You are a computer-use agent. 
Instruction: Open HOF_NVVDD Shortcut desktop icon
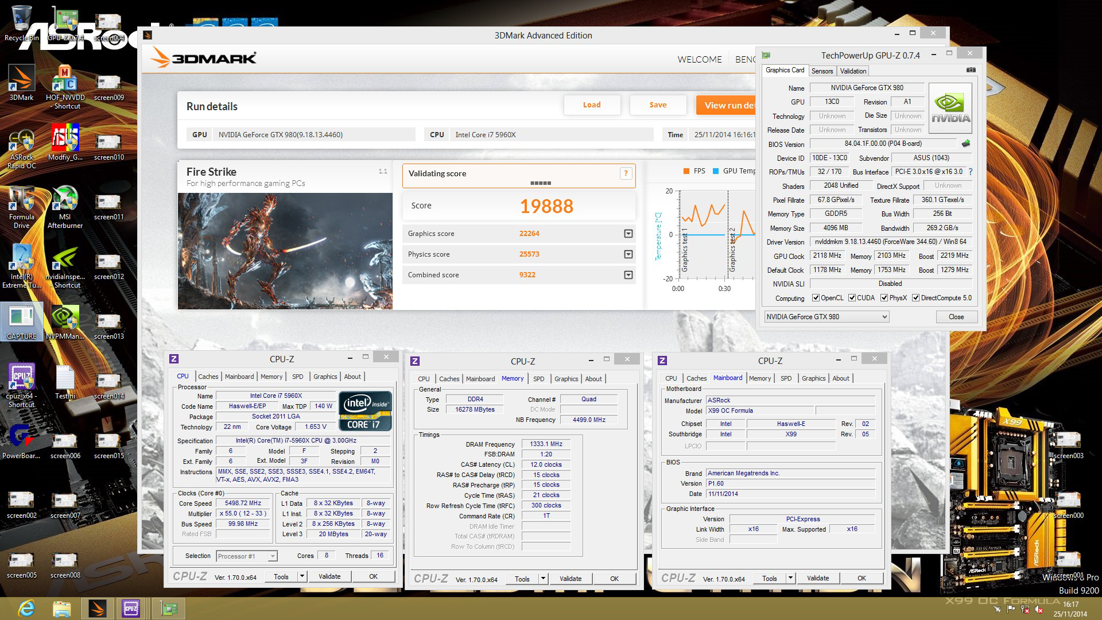(65, 87)
